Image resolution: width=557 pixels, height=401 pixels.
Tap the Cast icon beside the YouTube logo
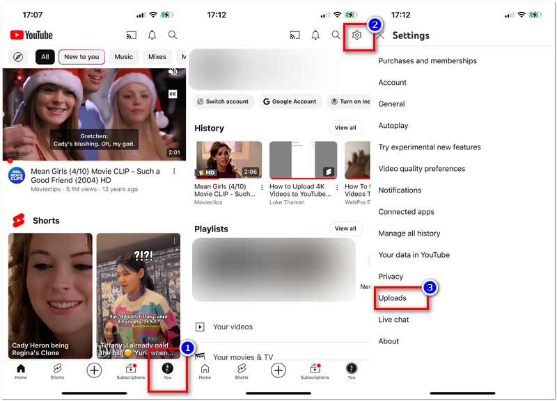point(131,35)
